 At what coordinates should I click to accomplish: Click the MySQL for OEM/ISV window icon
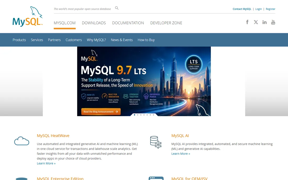coord(156,178)
